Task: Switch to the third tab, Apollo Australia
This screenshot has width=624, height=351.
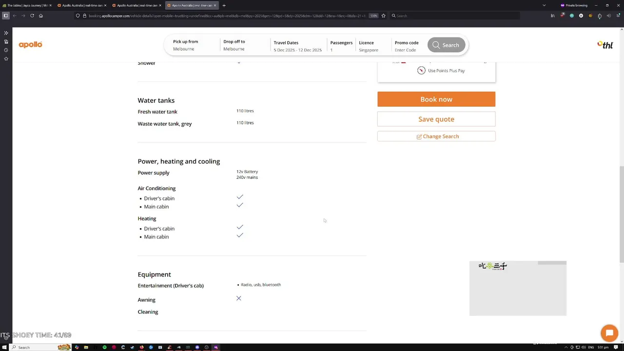Action: point(136,5)
